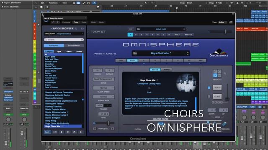268x150 pixels.
Task: Adjust the master volume slider top right of Omnisphere
Action: pyautogui.click(x=220, y=32)
